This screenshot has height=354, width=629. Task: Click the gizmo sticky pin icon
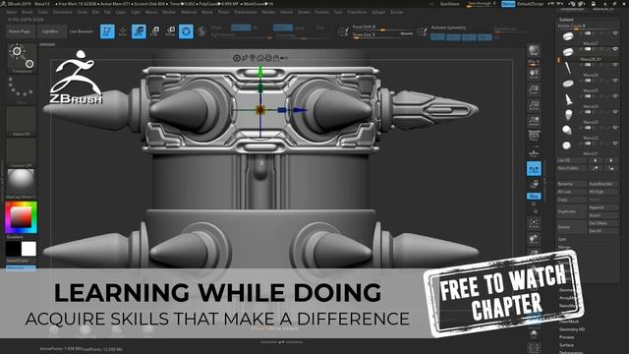pyautogui.click(x=245, y=58)
